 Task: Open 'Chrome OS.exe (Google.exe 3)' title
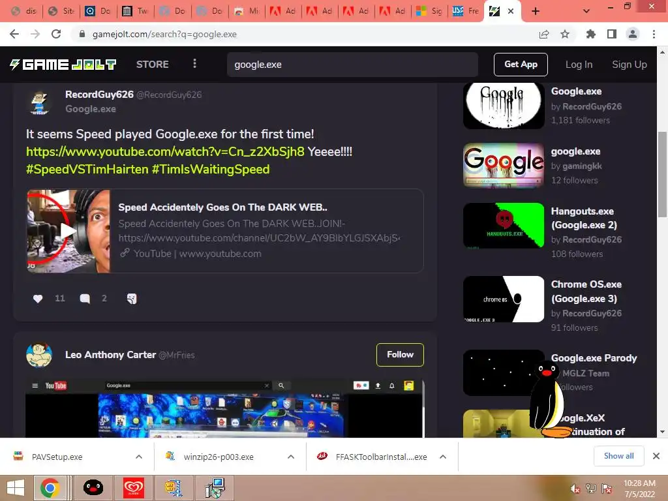(x=586, y=292)
